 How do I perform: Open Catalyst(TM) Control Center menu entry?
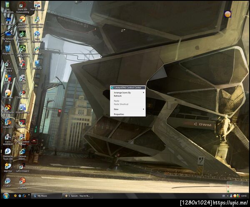(x=128, y=88)
